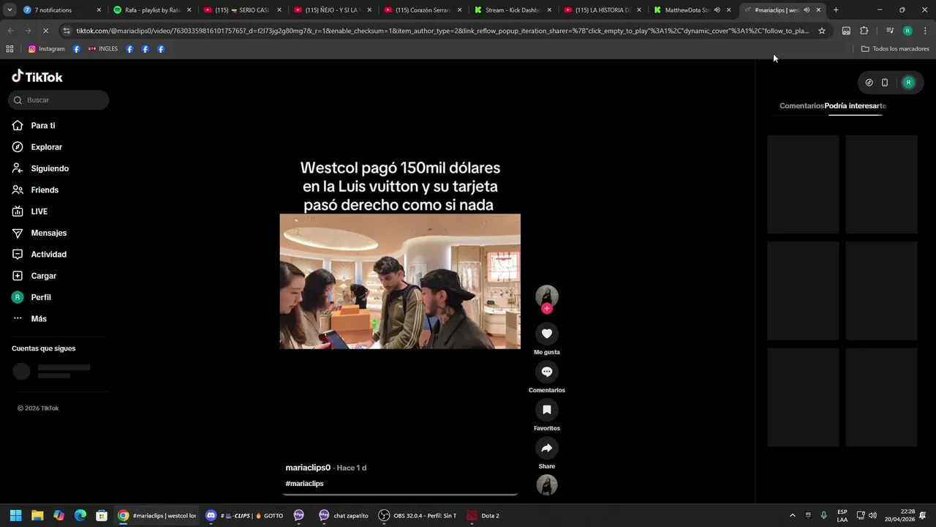Click the Buscar search field
This screenshot has height=527, width=936.
58,100
